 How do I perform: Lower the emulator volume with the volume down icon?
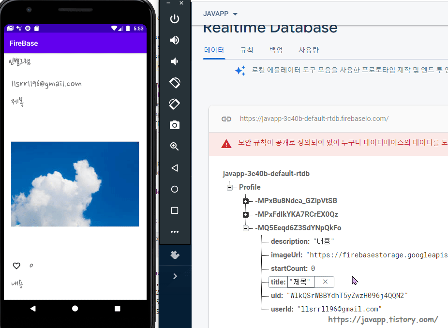[175, 61]
